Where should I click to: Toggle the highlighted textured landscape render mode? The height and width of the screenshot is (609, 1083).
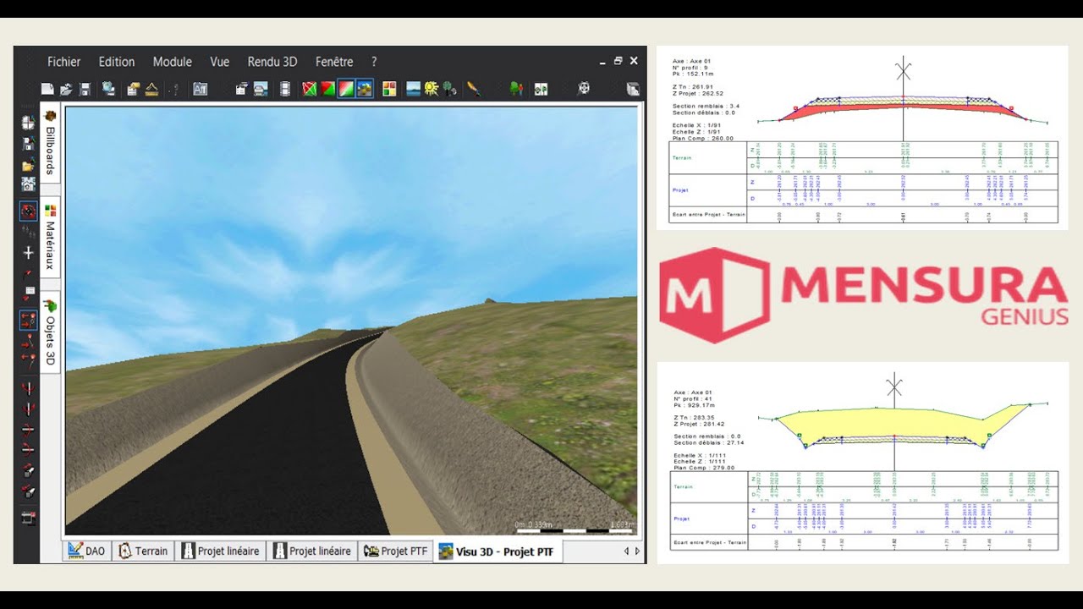click(365, 89)
